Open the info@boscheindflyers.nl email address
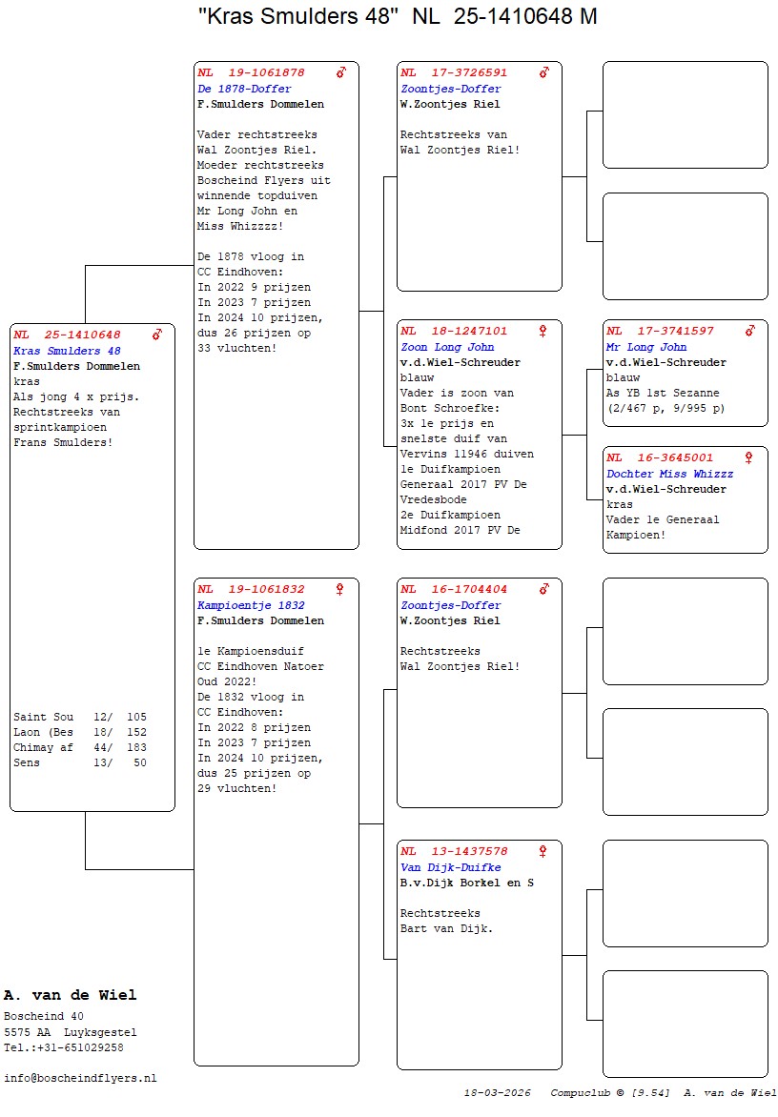This screenshot has height=1117, width=778. (x=80, y=1078)
